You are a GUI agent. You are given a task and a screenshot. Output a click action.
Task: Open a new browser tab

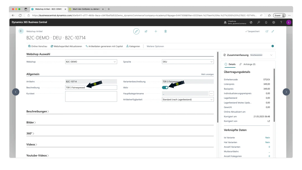point(108,9)
